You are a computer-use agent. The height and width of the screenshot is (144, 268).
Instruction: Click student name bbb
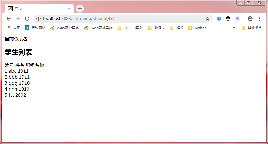coord(13,77)
